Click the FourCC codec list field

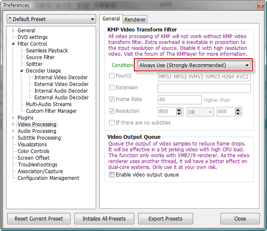(x=204, y=77)
